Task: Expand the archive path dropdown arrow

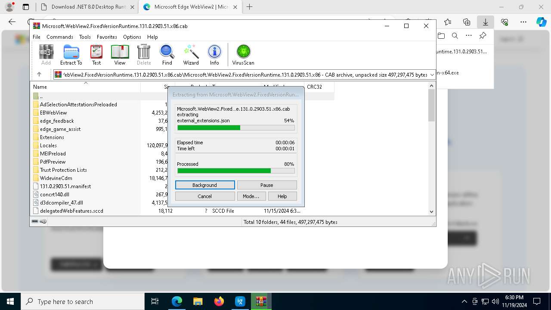Action: pyautogui.click(x=432, y=75)
